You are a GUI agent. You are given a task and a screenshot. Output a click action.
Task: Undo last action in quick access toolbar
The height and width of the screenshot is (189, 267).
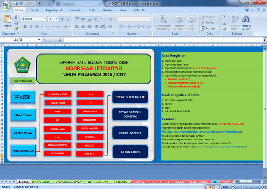click(x=21, y=3)
